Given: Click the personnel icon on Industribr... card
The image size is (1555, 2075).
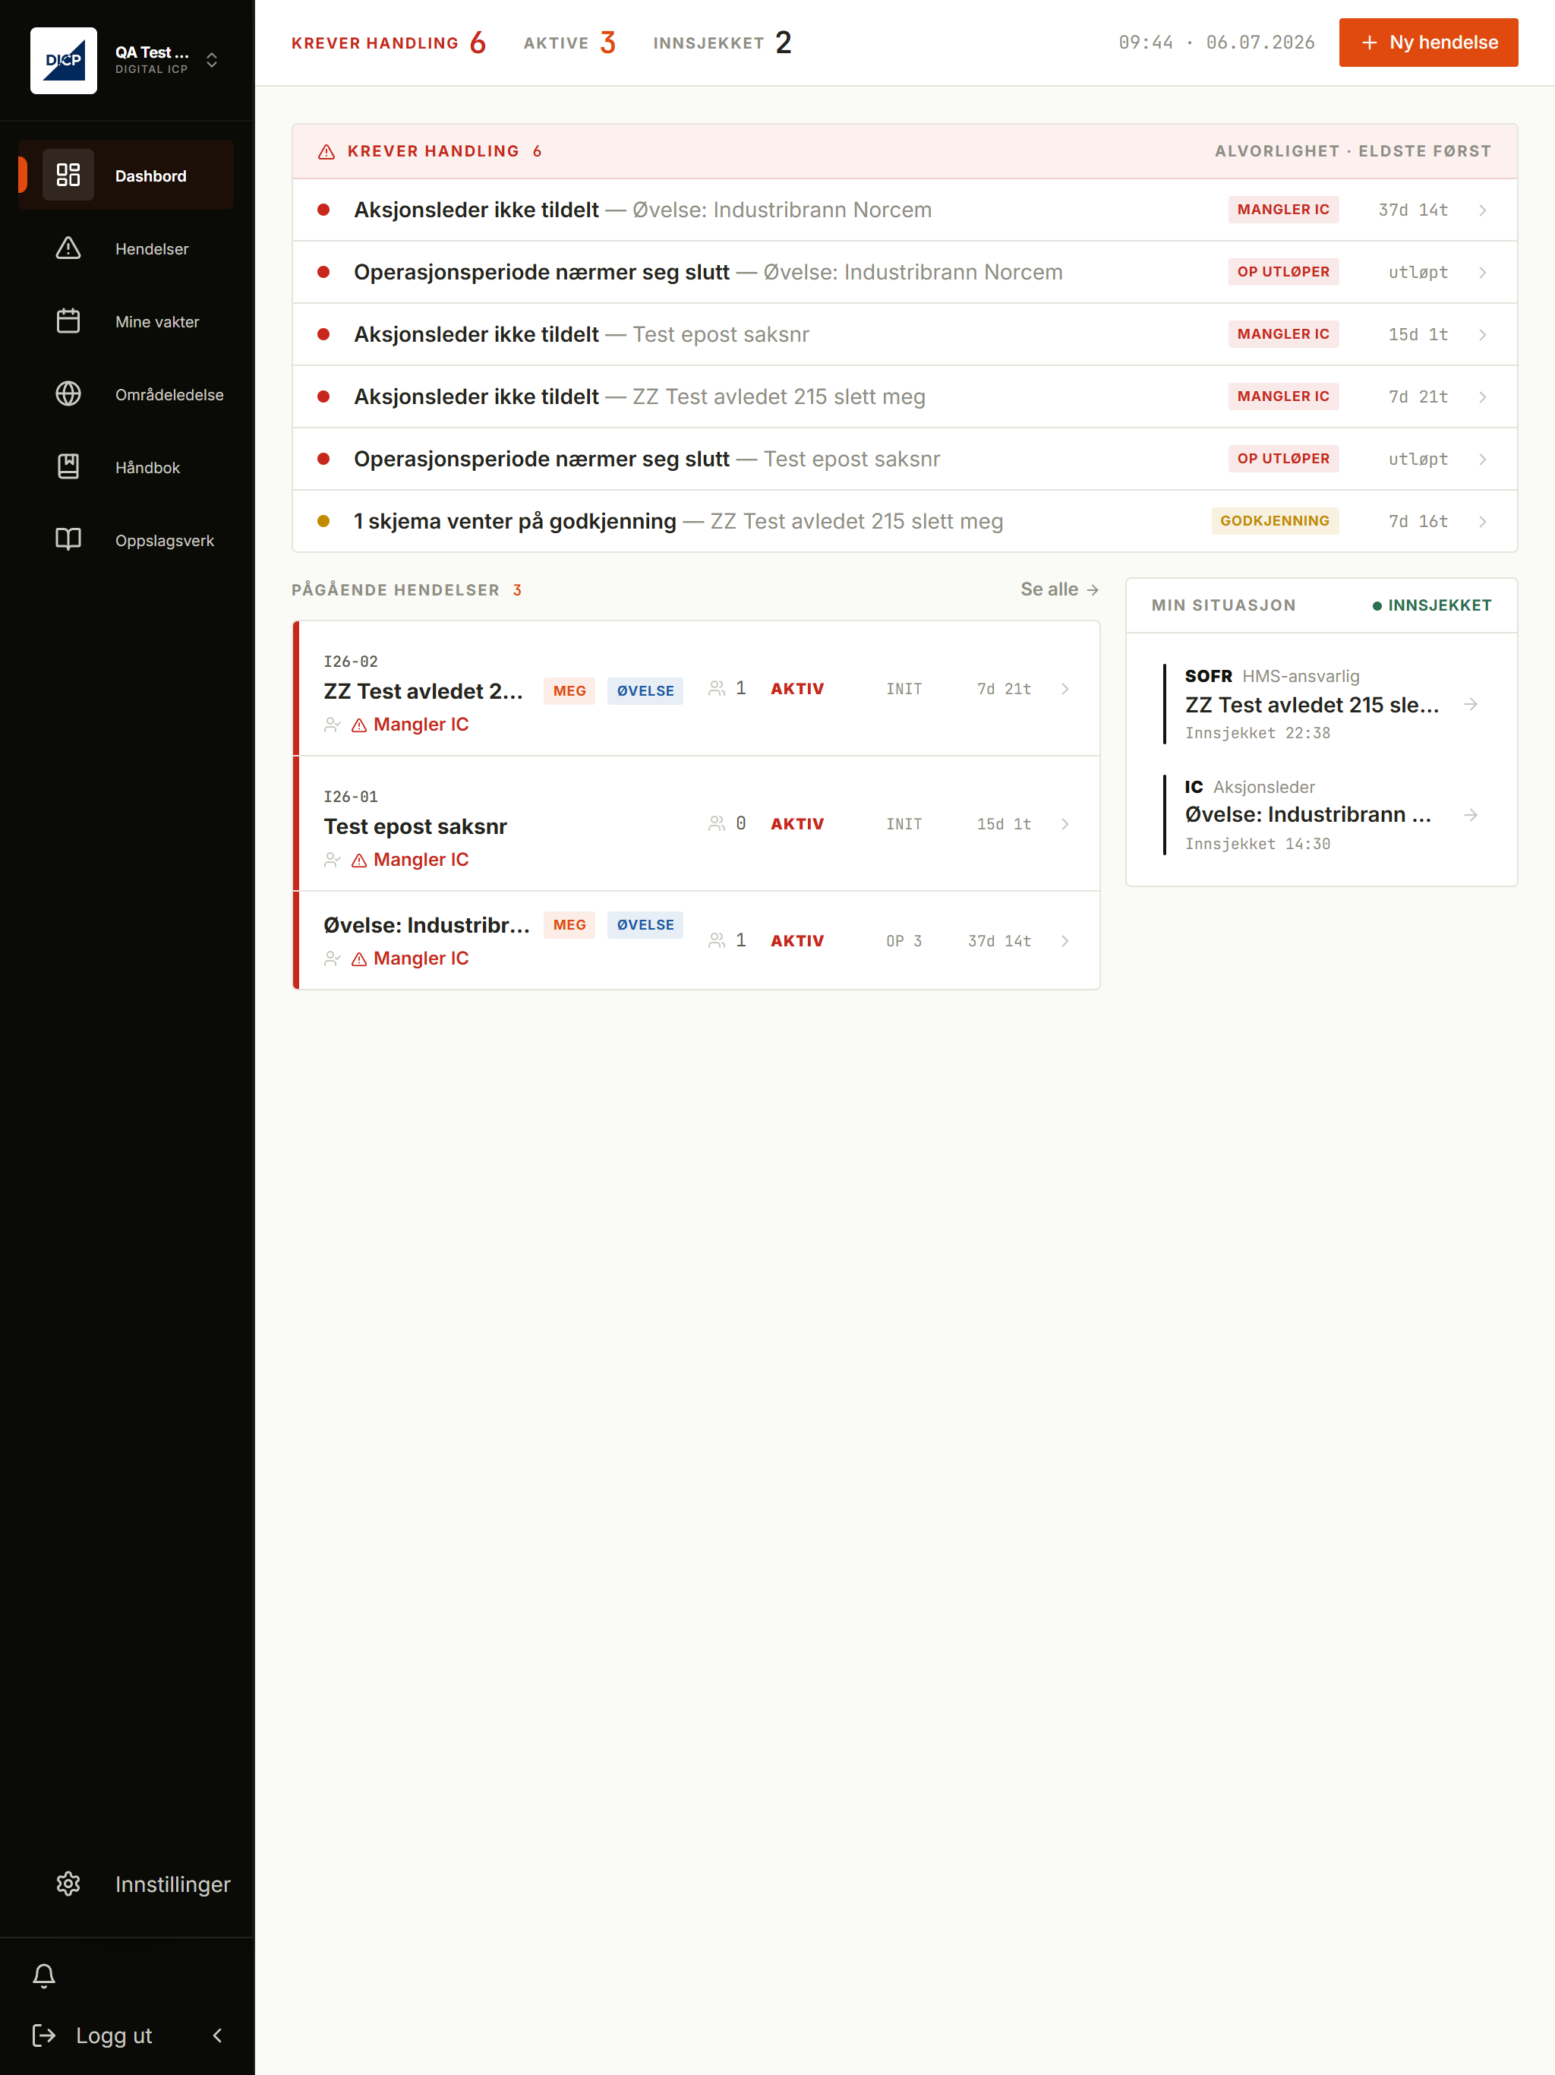Looking at the screenshot, I should [717, 941].
